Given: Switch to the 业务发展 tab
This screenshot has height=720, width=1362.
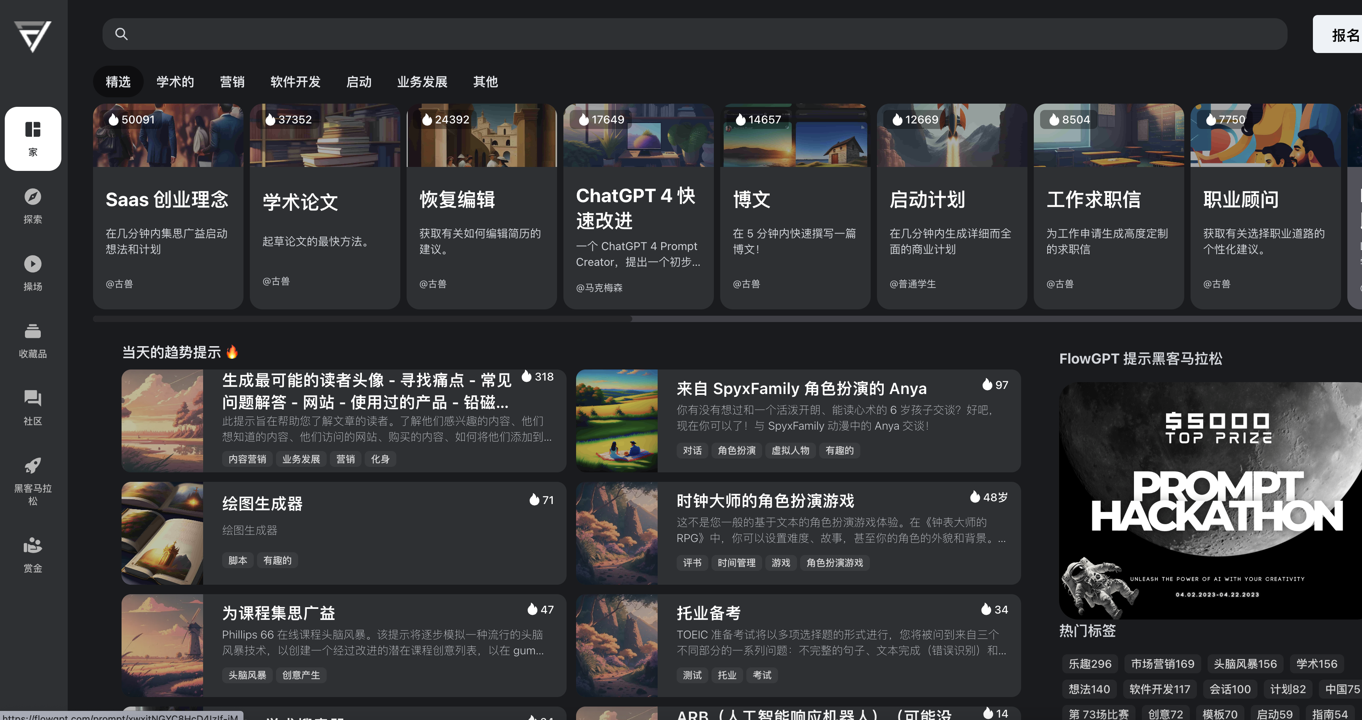Looking at the screenshot, I should pos(422,81).
